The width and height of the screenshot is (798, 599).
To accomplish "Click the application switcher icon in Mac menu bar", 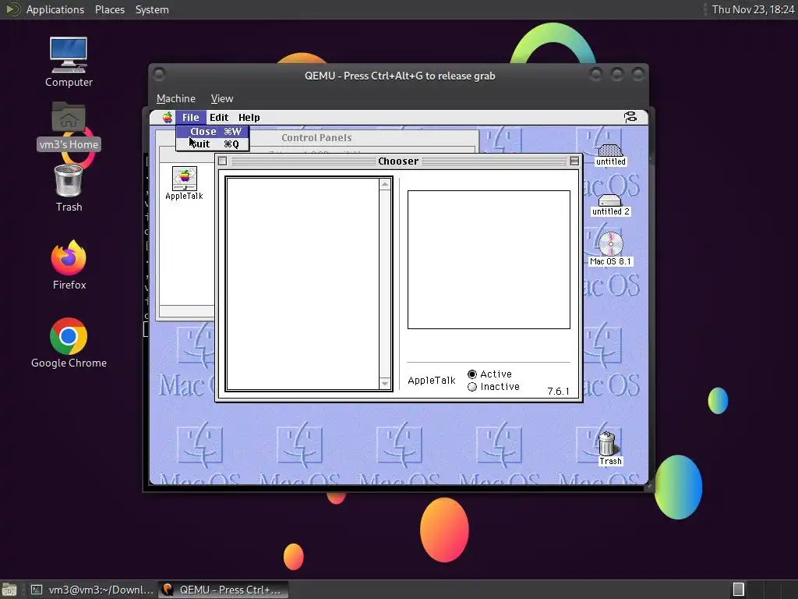I will pyautogui.click(x=630, y=118).
